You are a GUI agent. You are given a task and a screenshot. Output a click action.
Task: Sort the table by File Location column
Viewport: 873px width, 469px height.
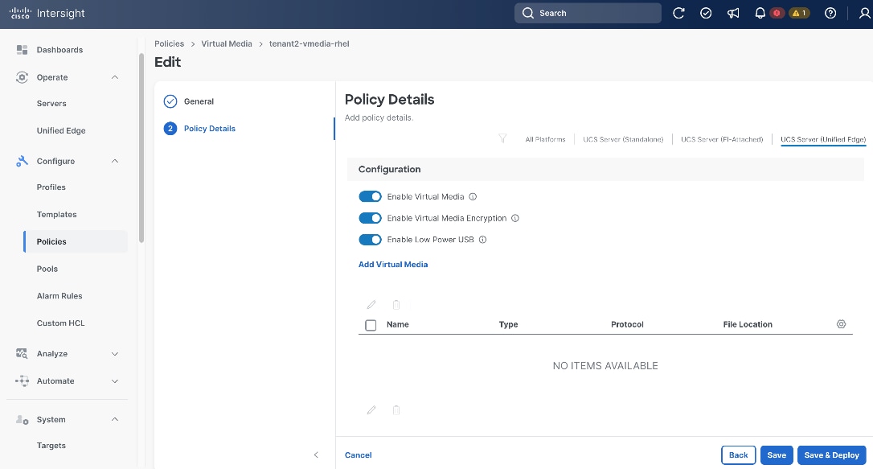pos(748,324)
